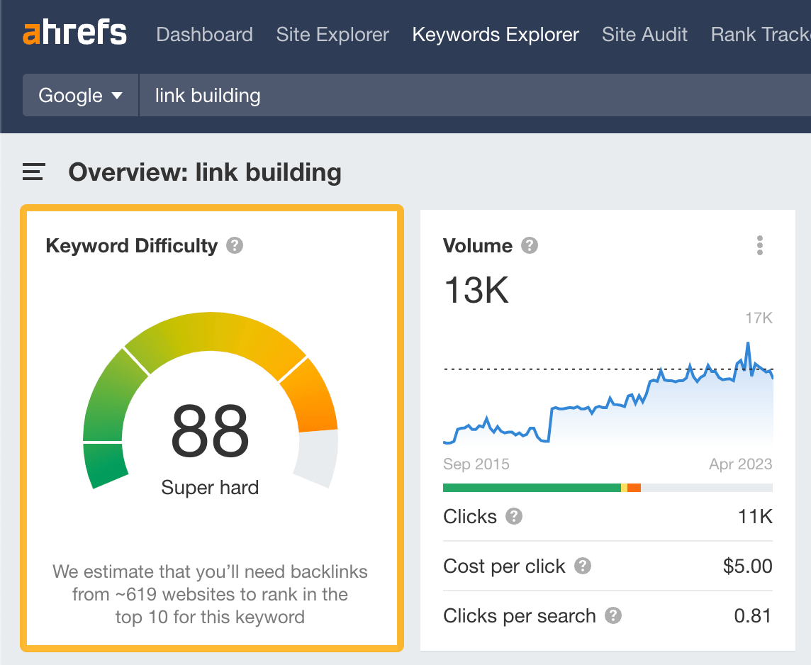Open the Overview hamburger menu icon
Image resolution: width=811 pixels, height=665 pixels.
click(33, 172)
